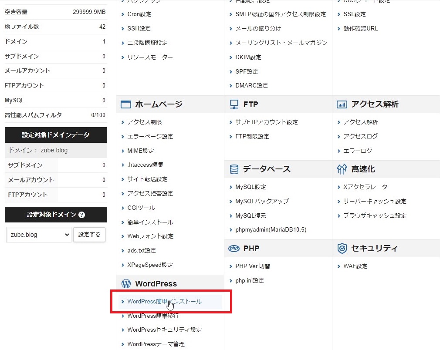Screen dimensions: 440x350
Task: Open アクセス拒否設定
Action: [x=150, y=194]
